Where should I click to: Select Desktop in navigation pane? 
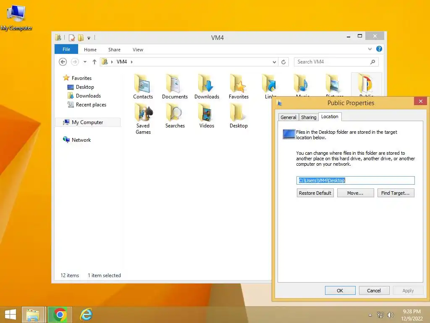pos(85,87)
